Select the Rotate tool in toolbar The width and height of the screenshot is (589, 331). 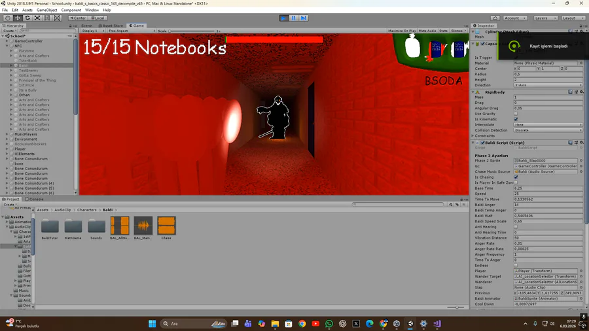[x=27, y=18]
